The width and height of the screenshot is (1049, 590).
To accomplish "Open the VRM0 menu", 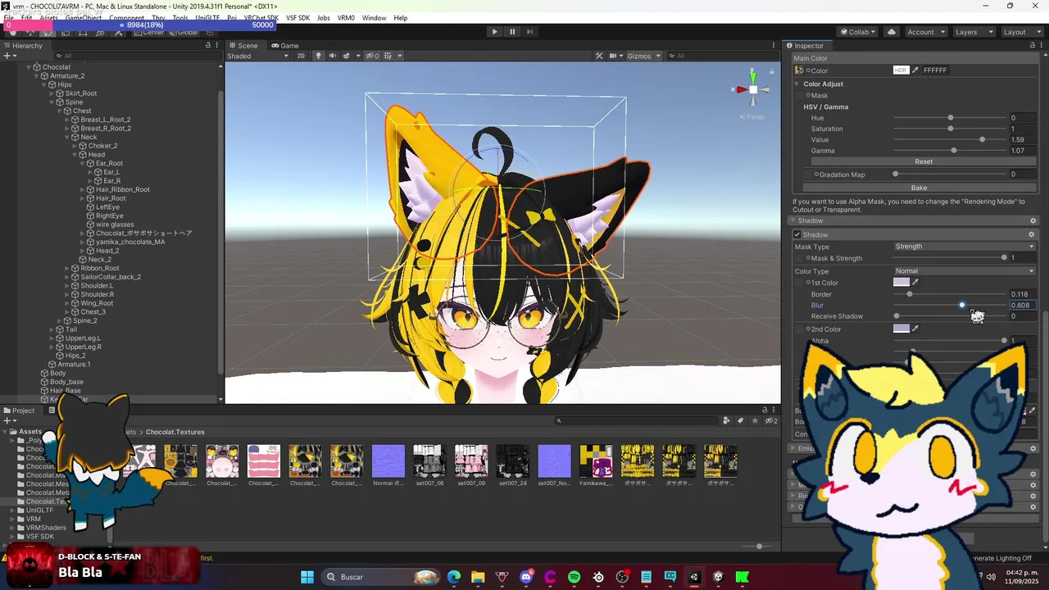I will point(346,18).
